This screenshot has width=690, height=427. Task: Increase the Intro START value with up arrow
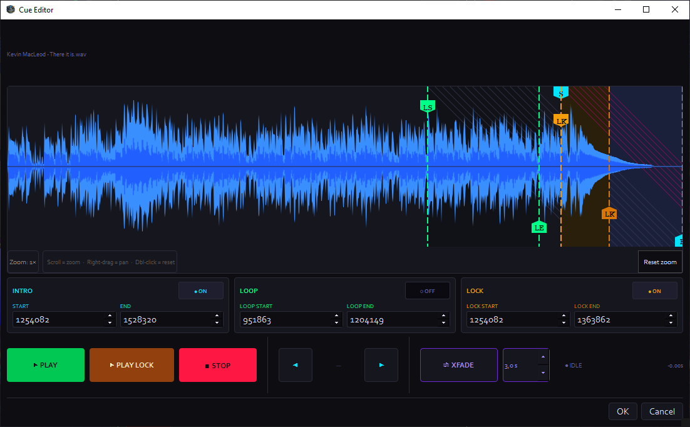tap(110, 316)
